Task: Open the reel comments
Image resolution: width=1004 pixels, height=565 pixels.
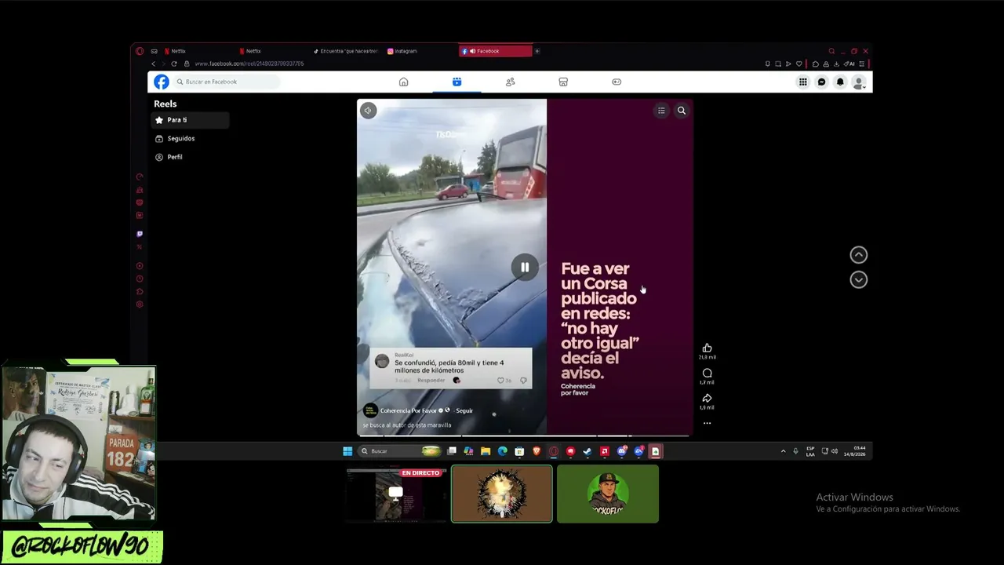Action: click(707, 374)
